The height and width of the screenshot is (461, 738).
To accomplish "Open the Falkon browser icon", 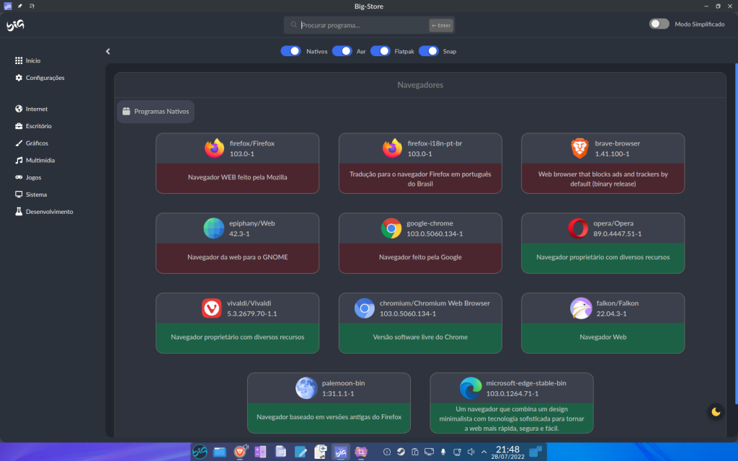I will coord(581,308).
